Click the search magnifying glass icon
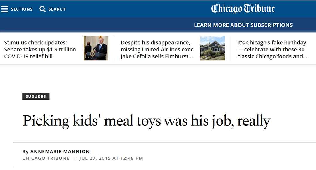 [43, 9]
